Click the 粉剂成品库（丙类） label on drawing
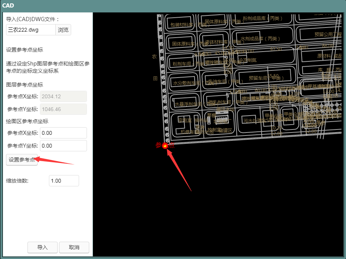The height and width of the screenshot is (259, 346). tap(263, 18)
